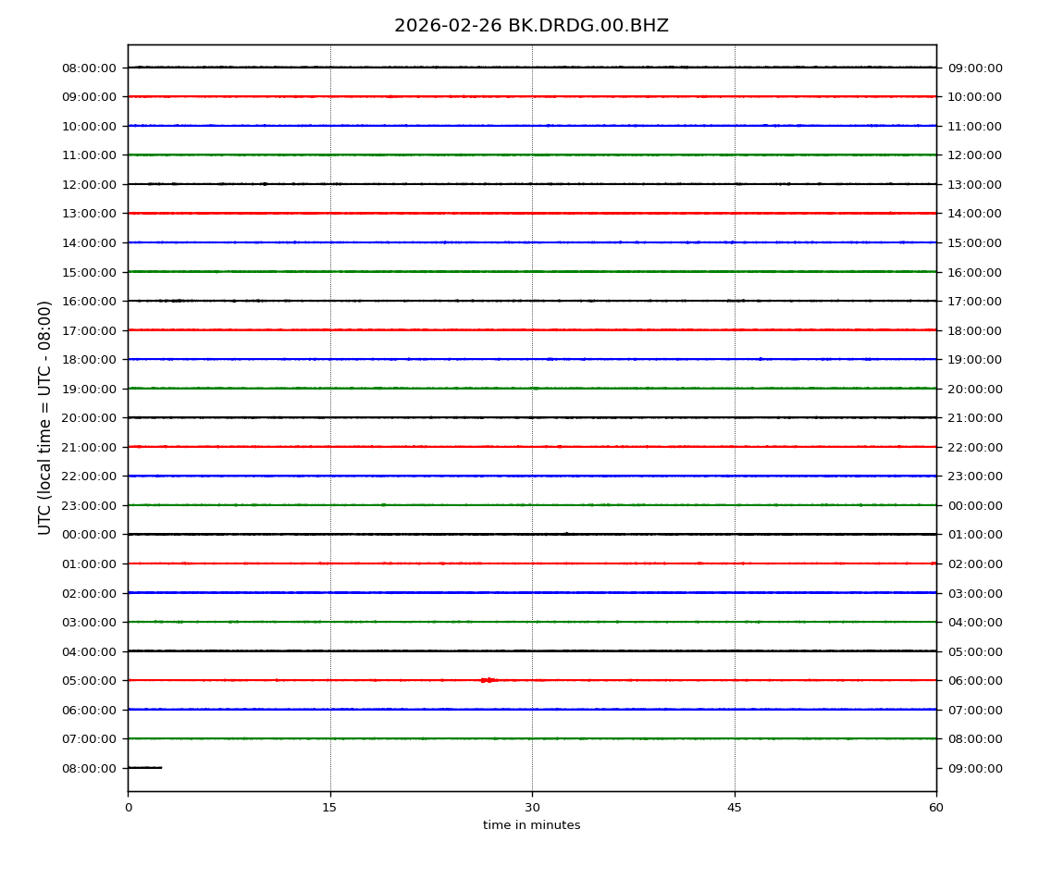Click the x-axis tick label "0"
Image resolution: width=1064 pixels, height=879 pixels.
coord(128,808)
